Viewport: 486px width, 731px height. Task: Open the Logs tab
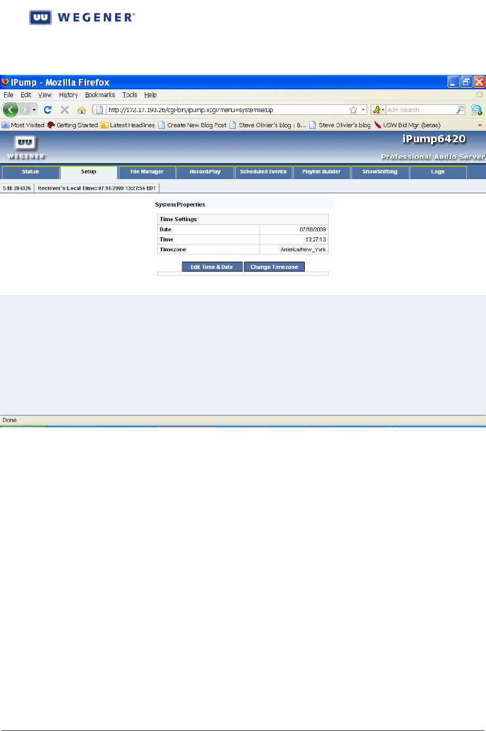[438, 172]
